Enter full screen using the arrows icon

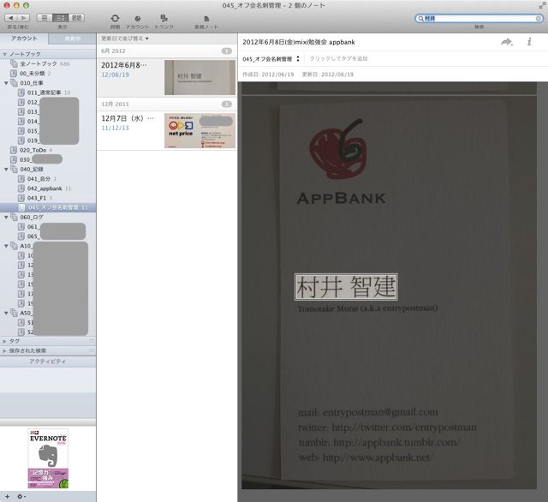pos(542,5)
